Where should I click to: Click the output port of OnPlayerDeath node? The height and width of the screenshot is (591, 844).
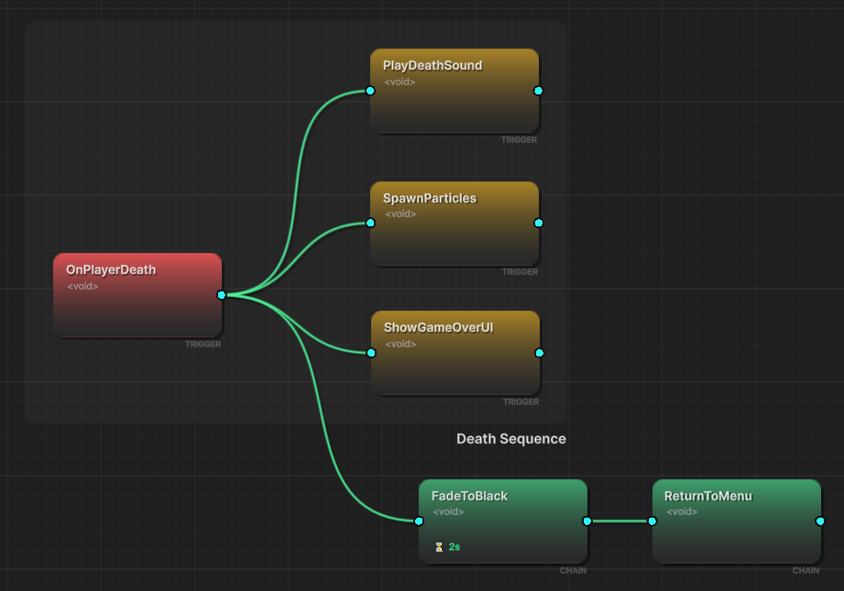coord(222,295)
